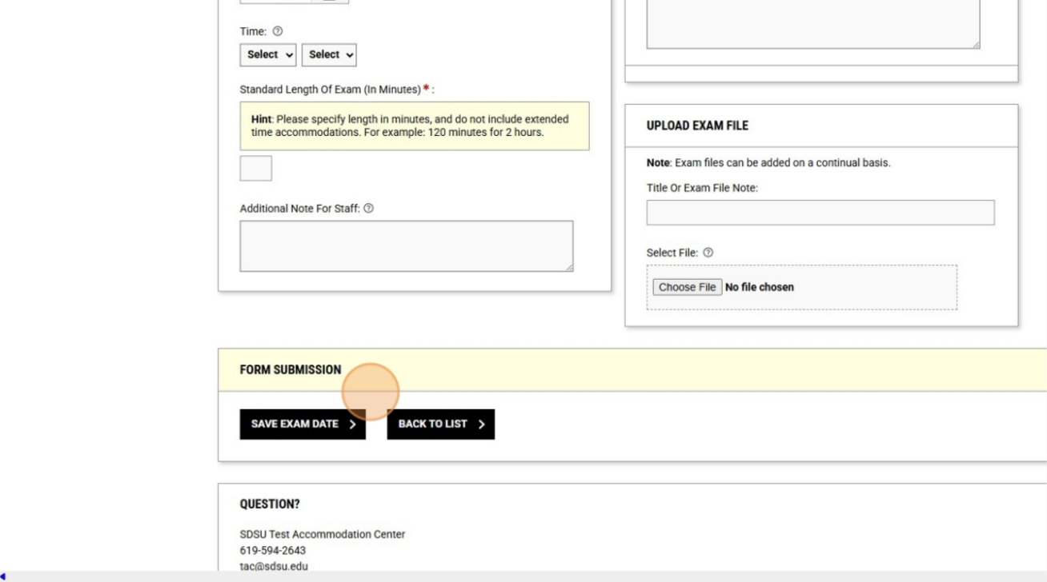Open the minute Select dropdown under Time

click(329, 54)
